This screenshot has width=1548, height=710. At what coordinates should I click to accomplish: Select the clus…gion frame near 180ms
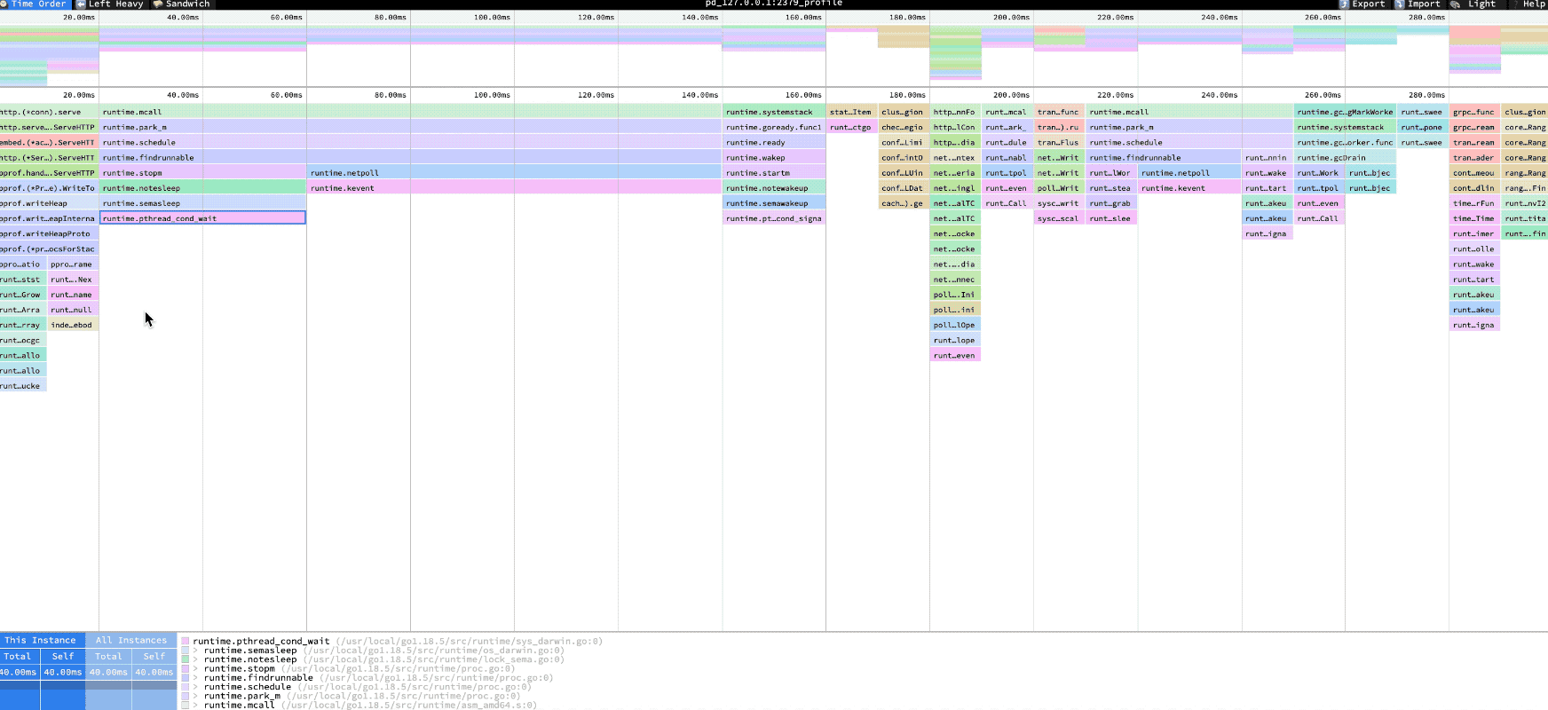pos(903,112)
